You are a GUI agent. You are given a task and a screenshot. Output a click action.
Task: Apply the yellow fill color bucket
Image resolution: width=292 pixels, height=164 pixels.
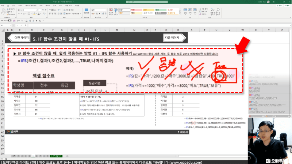[34, 13]
